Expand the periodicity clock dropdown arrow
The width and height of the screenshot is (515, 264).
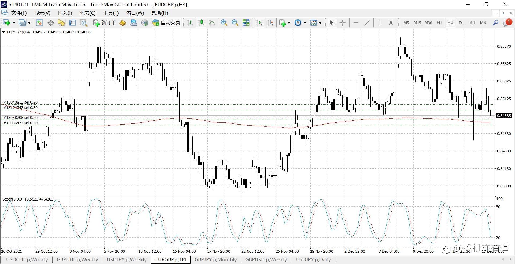tap(305, 23)
